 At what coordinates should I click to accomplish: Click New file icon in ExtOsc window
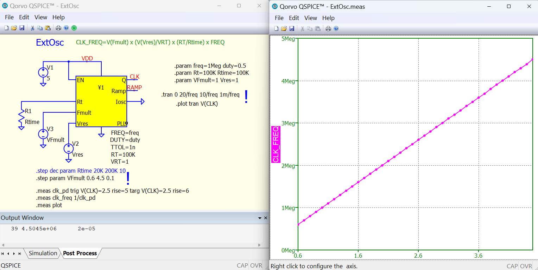tap(6, 28)
